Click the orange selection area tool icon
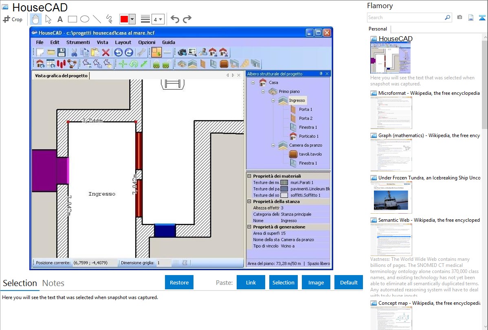The width and height of the screenshot is (488, 330). [156, 52]
